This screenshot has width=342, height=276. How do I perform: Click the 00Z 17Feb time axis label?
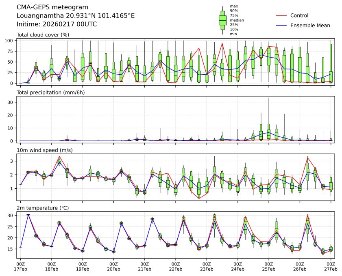pyautogui.click(x=20, y=266)
